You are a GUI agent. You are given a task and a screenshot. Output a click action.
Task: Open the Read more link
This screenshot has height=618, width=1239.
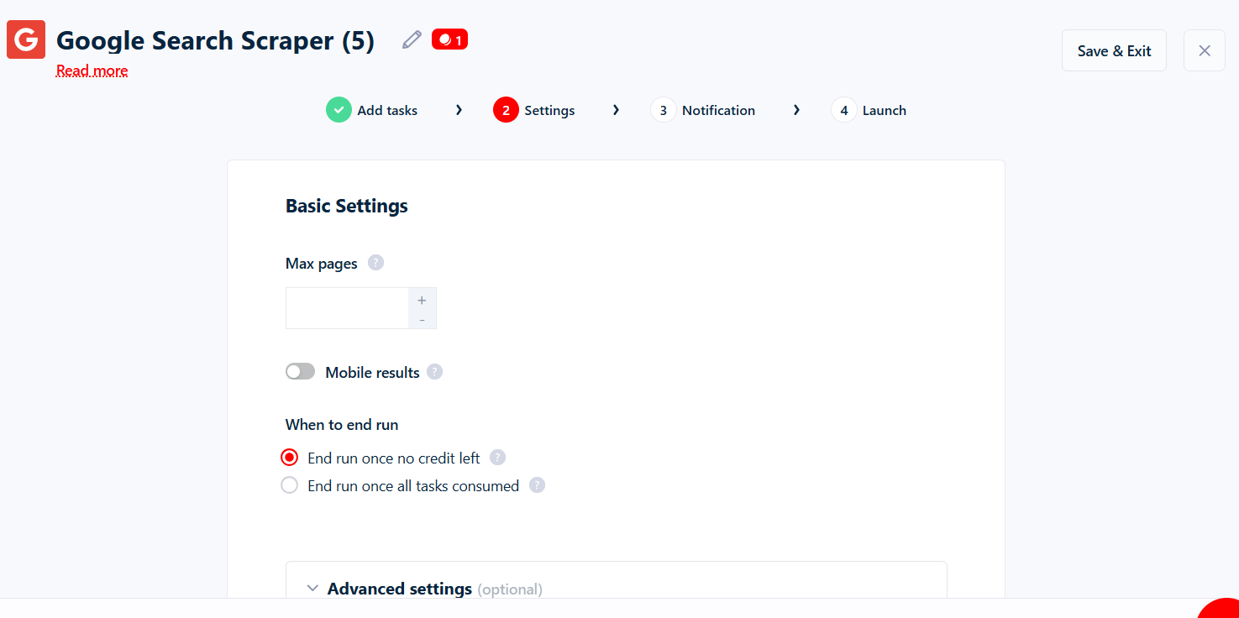[92, 71]
